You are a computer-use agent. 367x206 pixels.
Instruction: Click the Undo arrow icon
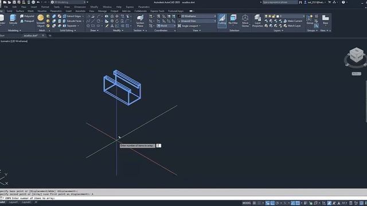[x=38, y=2]
